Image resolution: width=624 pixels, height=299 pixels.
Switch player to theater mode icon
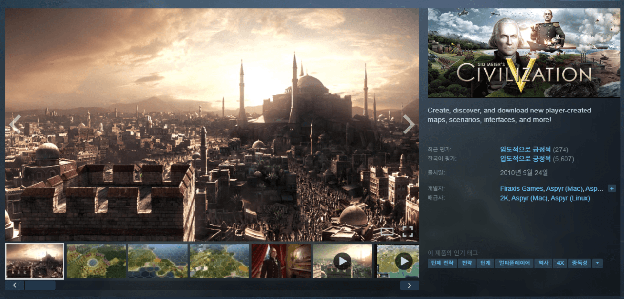(x=386, y=232)
